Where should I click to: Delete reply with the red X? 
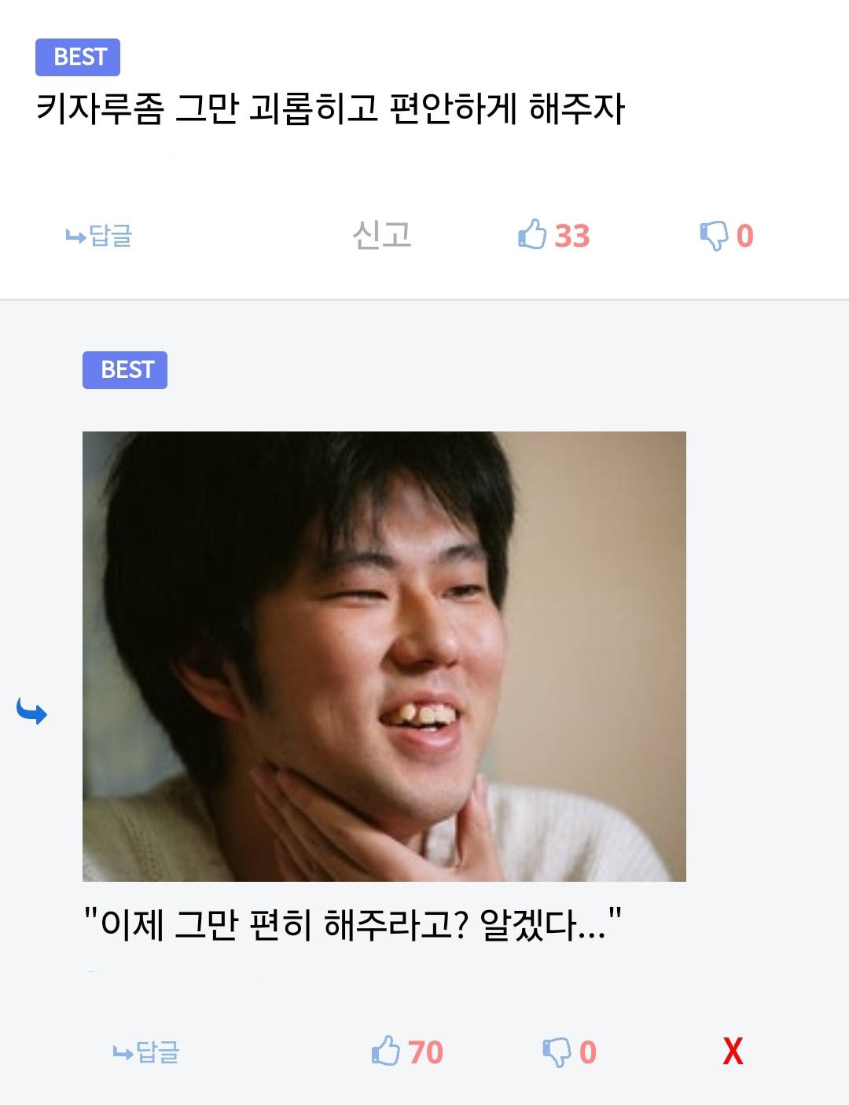click(733, 1051)
